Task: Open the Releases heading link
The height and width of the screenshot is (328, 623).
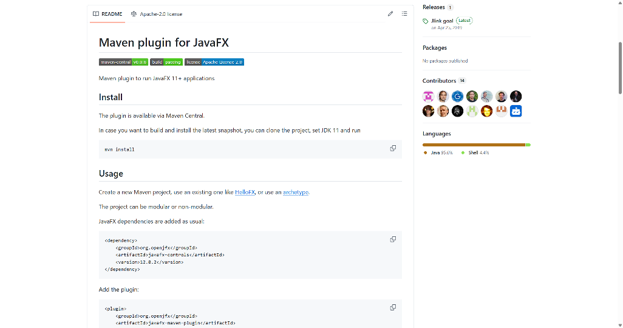Action: 434,7
